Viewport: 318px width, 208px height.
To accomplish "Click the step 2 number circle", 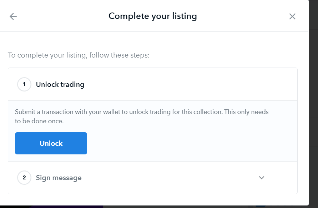I will click(24, 178).
